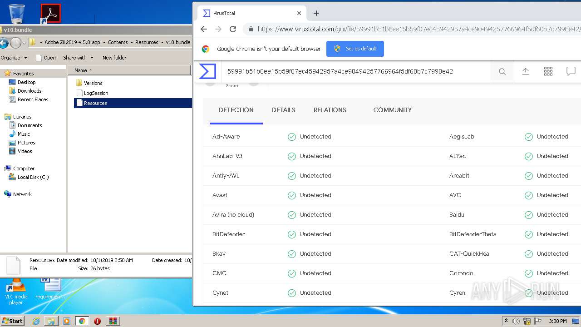Click the volume icon in system tray
This screenshot has height=327, width=581.
coord(516,321)
